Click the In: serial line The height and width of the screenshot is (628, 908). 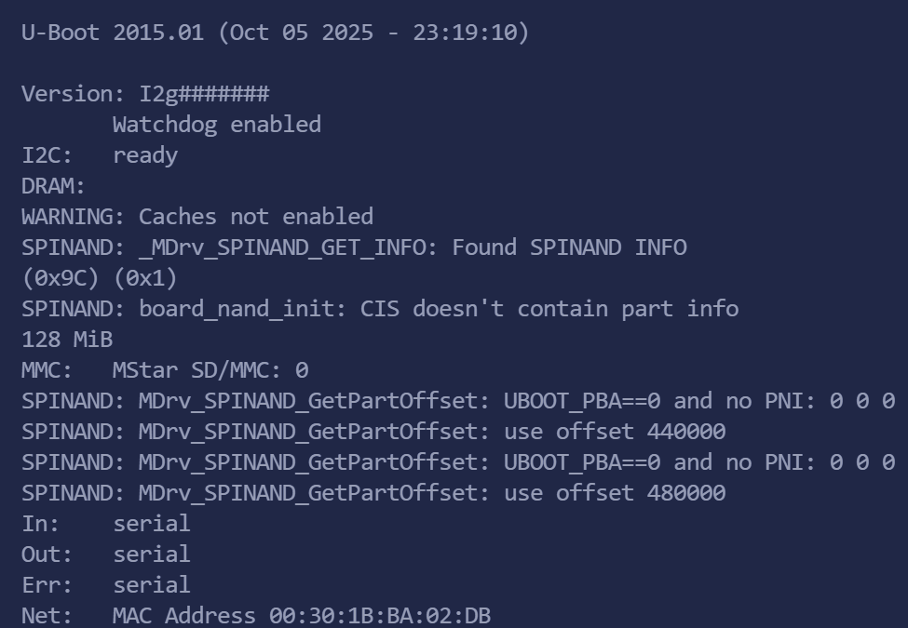pos(105,524)
